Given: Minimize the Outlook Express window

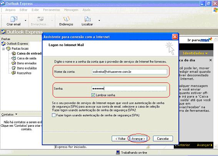Looking at the screenshot, I should [202, 3].
